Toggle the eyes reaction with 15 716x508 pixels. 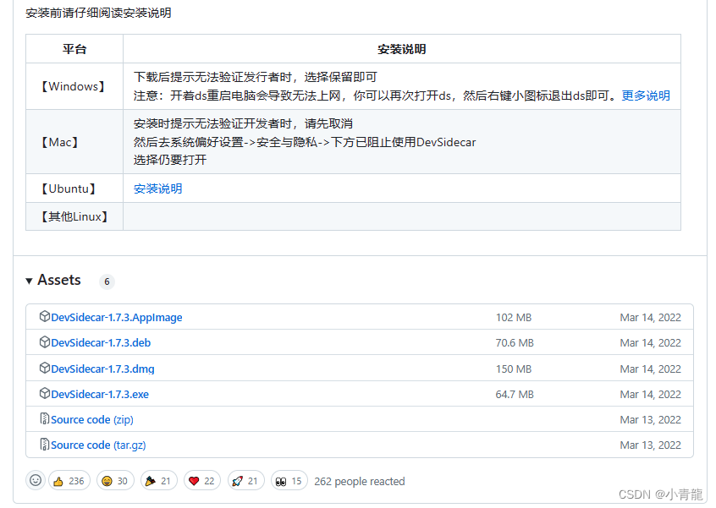pyautogui.click(x=289, y=481)
